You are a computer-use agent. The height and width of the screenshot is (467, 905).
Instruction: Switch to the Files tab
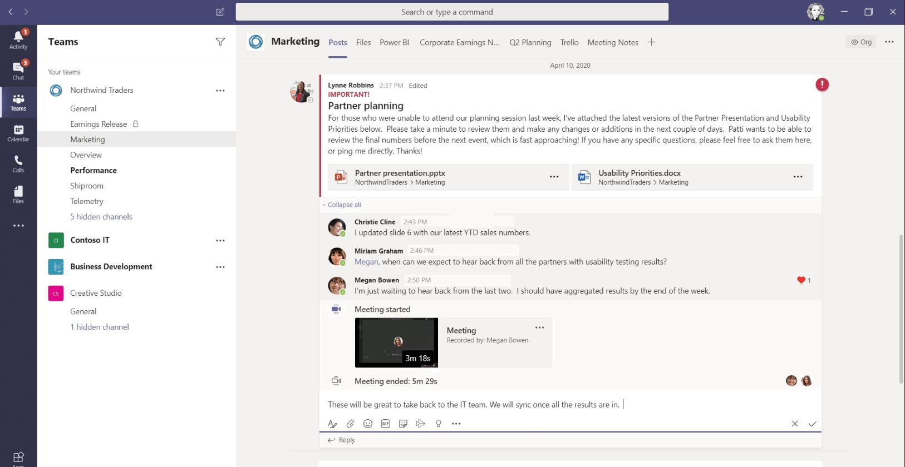pos(363,42)
